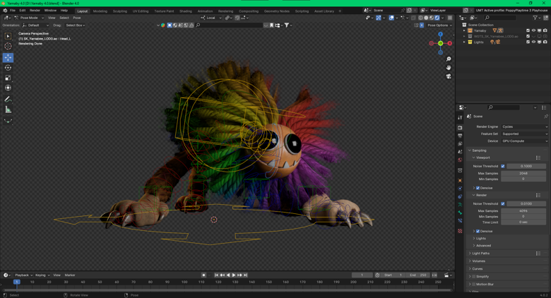Open the File menu
Viewport: 551px width, 298px height.
[12, 11]
